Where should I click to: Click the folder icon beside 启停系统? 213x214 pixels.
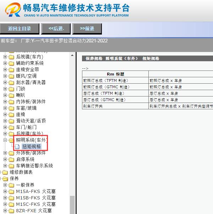[x=11, y=160]
